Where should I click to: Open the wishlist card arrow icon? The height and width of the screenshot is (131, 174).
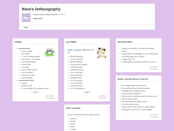point(56,42)
